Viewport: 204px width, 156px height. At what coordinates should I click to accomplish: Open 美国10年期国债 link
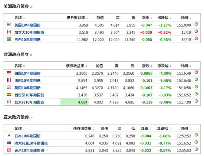27,25
